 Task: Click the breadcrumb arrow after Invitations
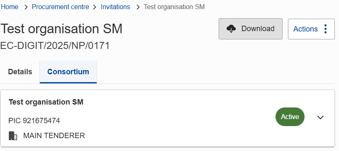click(138, 7)
